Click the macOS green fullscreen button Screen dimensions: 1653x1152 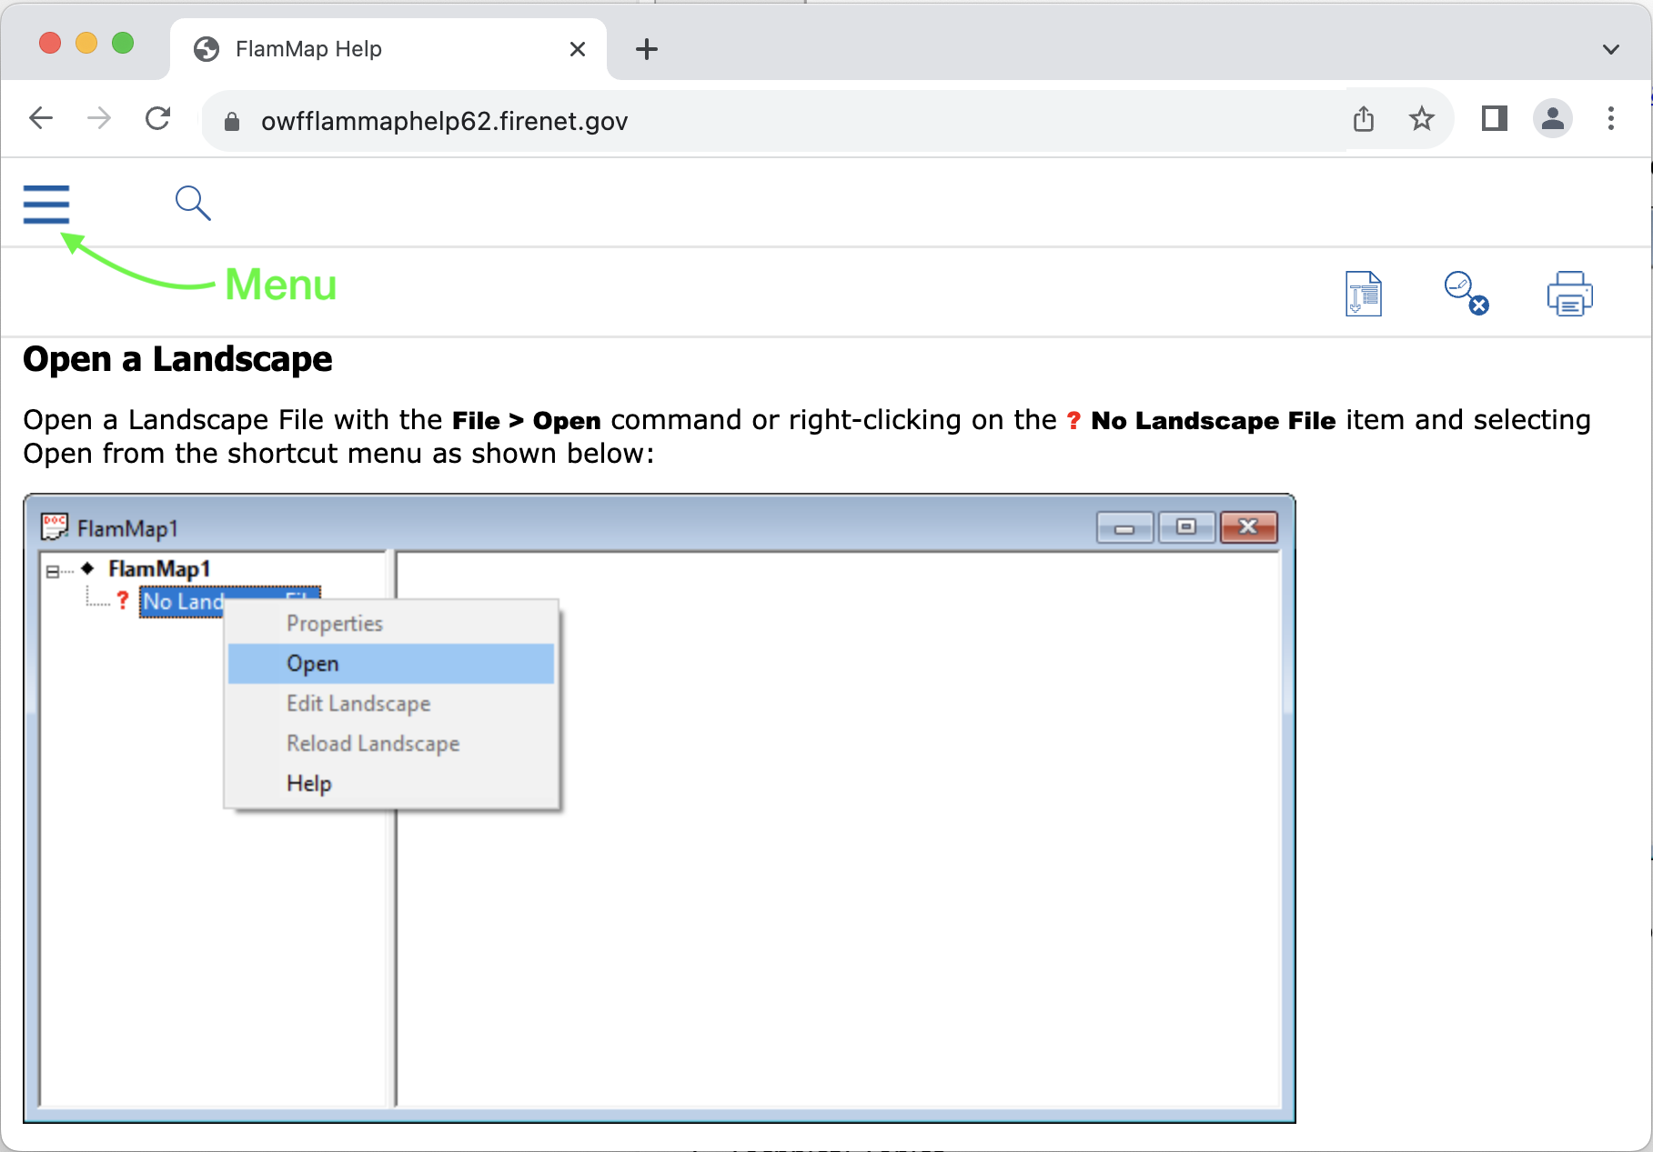click(x=123, y=43)
